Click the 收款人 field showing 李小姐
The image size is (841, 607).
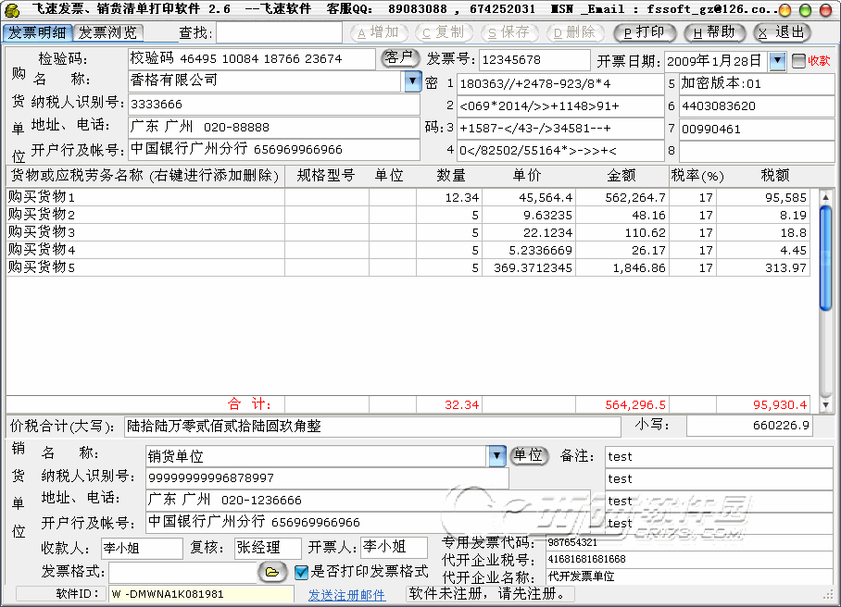click(141, 548)
